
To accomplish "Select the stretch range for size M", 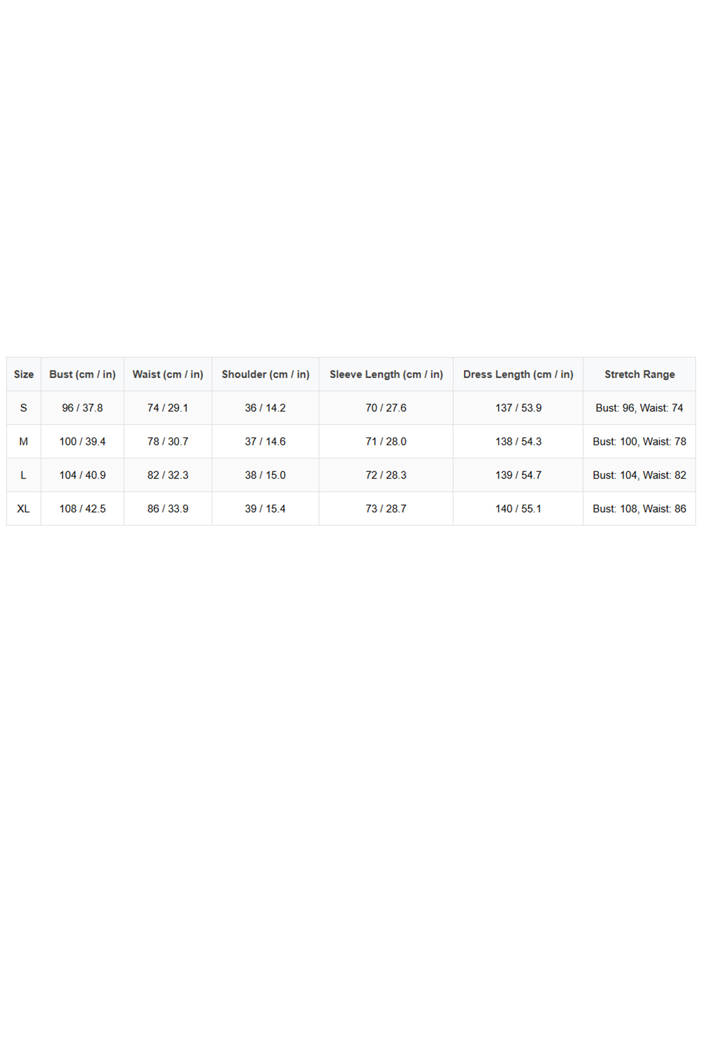I will point(640,442).
